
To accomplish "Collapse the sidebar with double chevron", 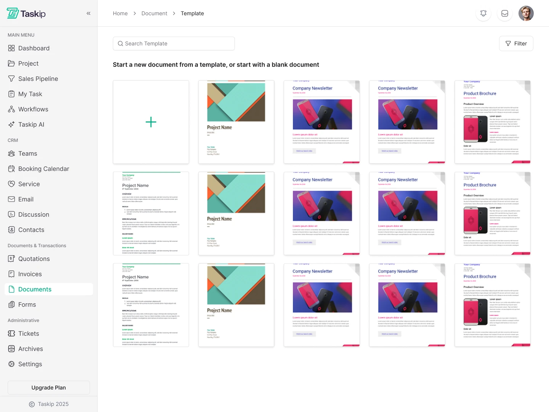I will pos(88,13).
